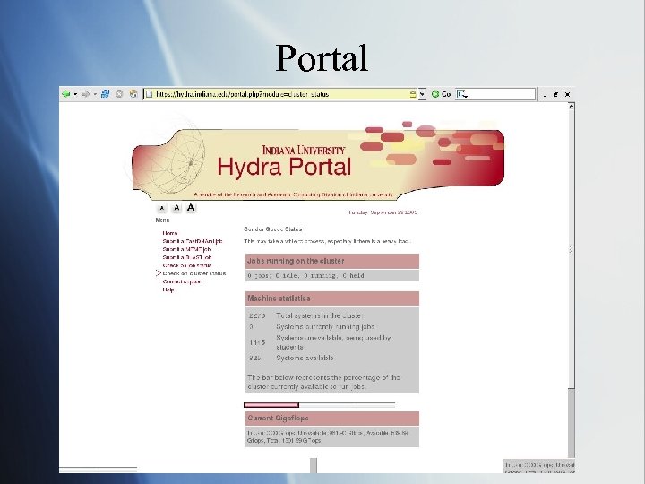This screenshot has width=645, height=484.
Task: Click the browser search box
Action: coord(495,94)
